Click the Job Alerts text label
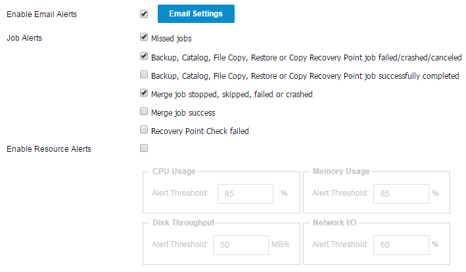Screen dimensions: 466x272 24,38
